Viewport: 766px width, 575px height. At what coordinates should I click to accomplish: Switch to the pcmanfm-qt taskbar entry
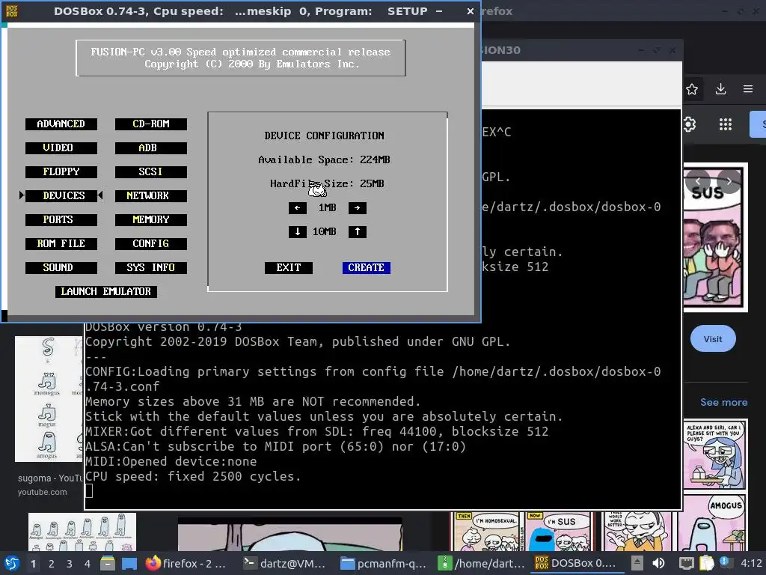point(384,564)
